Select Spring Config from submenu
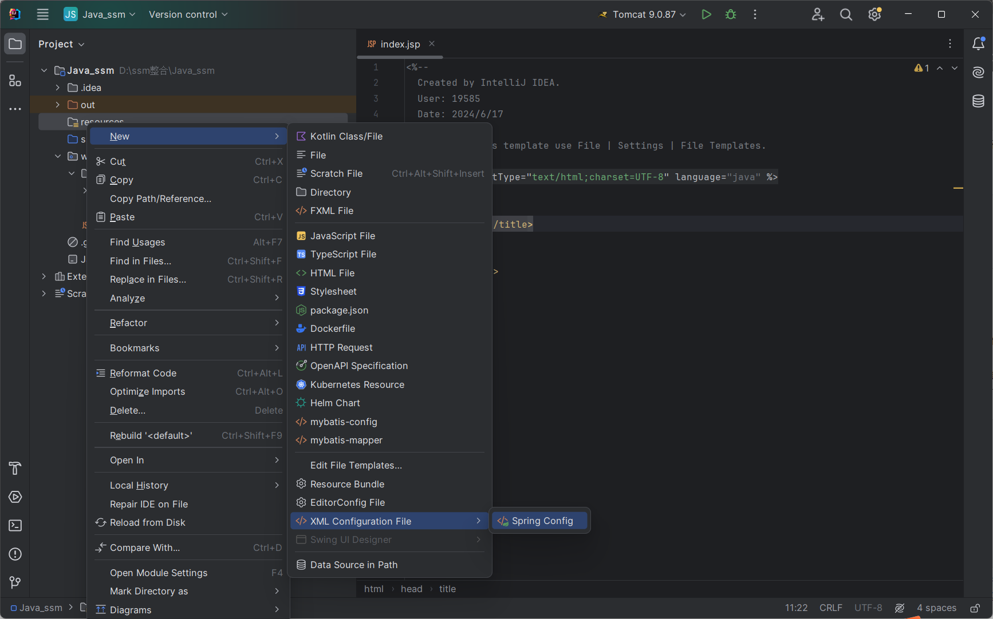 click(x=541, y=521)
